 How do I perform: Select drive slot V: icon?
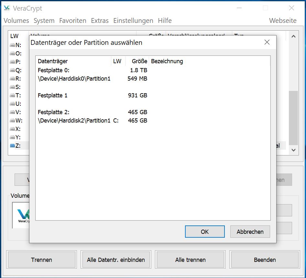click(x=12, y=112)
